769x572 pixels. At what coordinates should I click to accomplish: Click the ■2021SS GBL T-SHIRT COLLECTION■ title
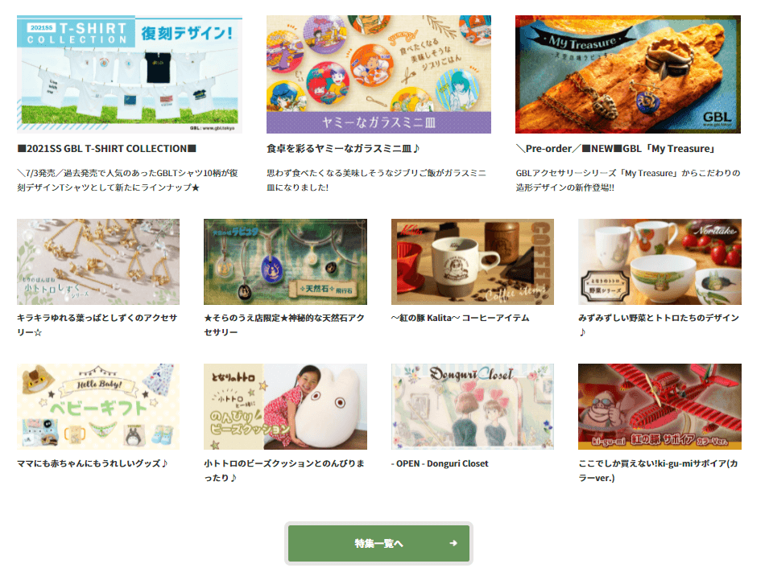[107, 149]
